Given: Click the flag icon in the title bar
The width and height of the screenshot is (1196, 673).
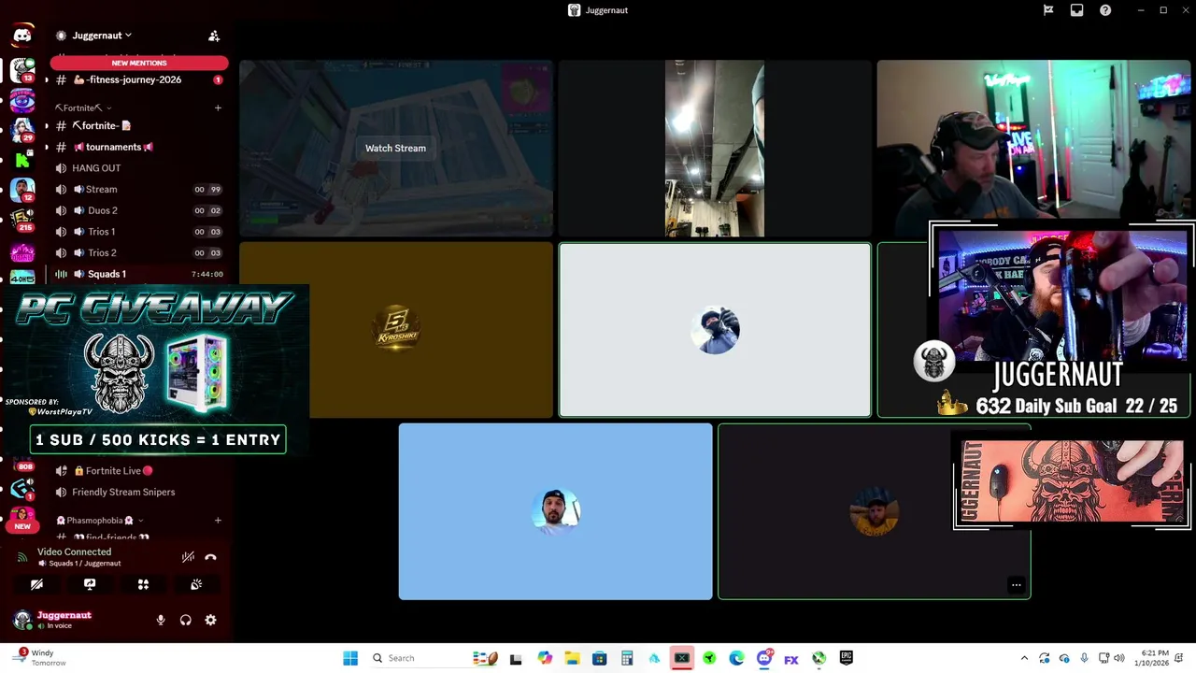Looking at the screenshot, I should [x=1048, y=10].
